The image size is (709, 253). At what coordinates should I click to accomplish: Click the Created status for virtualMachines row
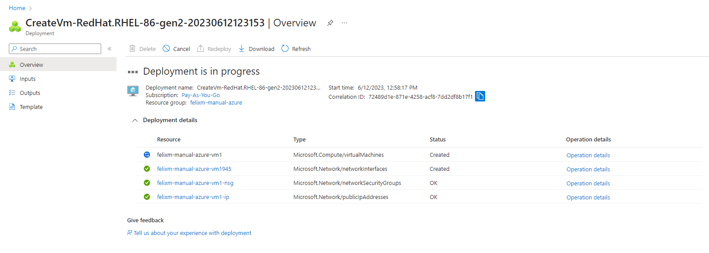[x=439, y=155]
